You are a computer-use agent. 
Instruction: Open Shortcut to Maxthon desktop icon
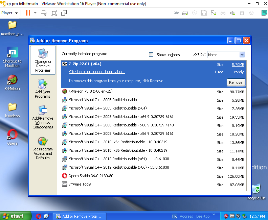[12, 57]
